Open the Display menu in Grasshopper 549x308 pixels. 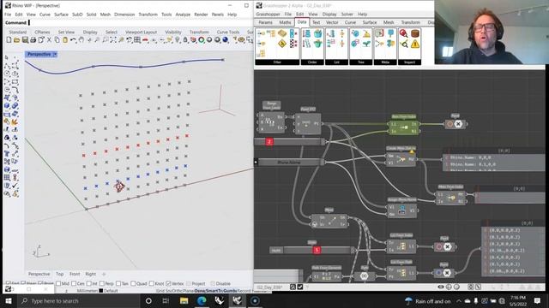coord(329,14)
